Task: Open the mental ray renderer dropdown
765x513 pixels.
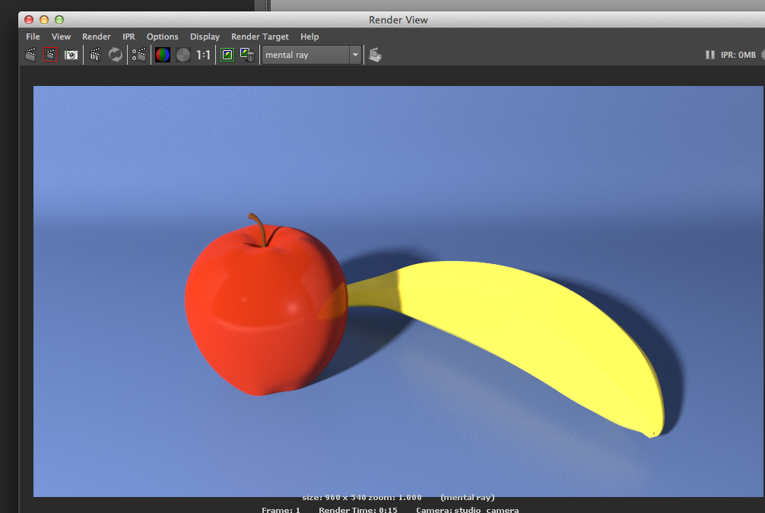Action: click(312, 55)
